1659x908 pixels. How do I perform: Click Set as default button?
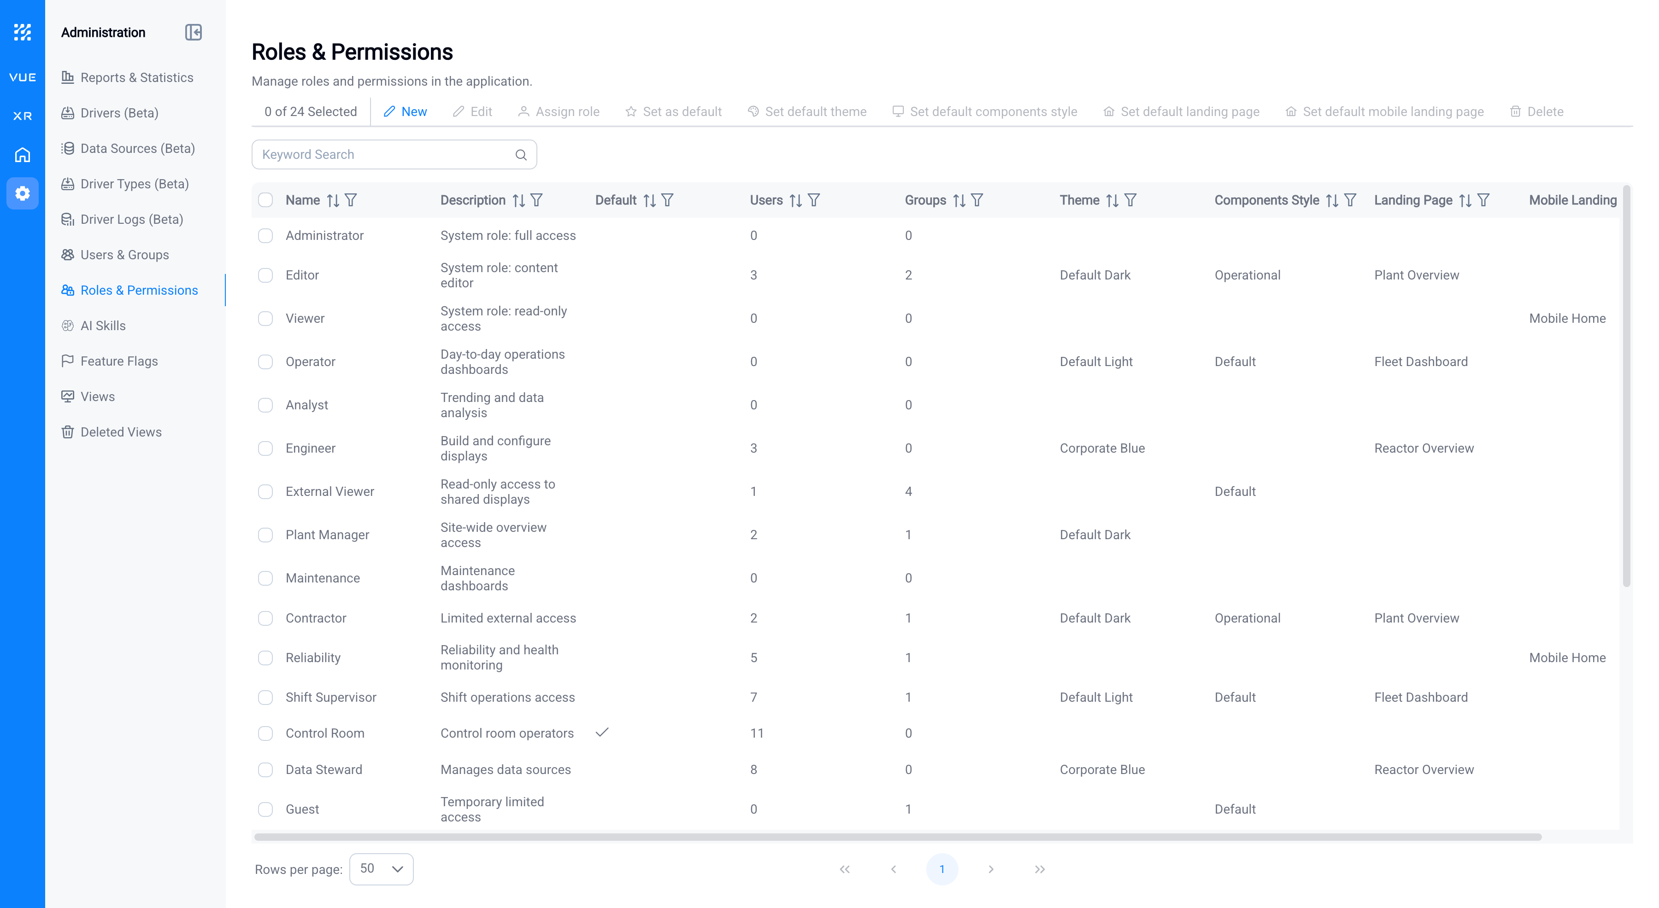674,111
